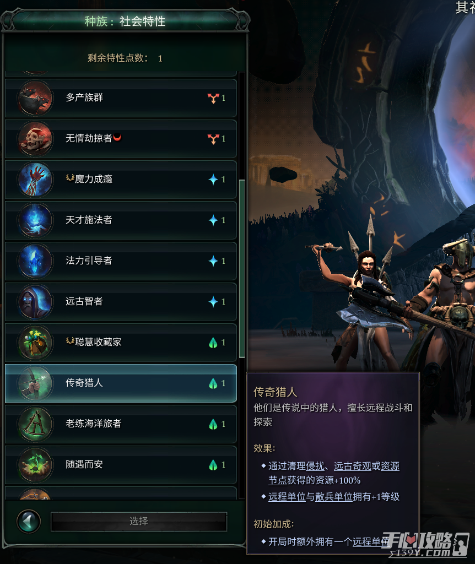Click the 法力引导者 crystal icon
This screenshot has height=564, width=475.
[x=35, y=261]
